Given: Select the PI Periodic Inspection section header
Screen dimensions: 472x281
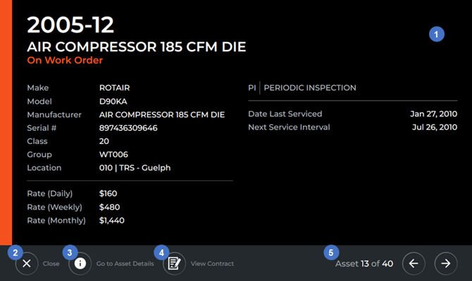Looking at the screenshot, I should point(302,88).
